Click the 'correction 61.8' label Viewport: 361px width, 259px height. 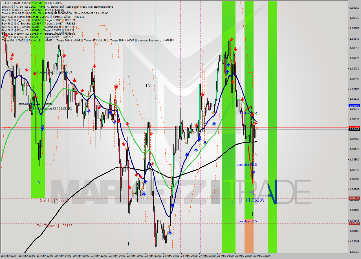point(247,165)
